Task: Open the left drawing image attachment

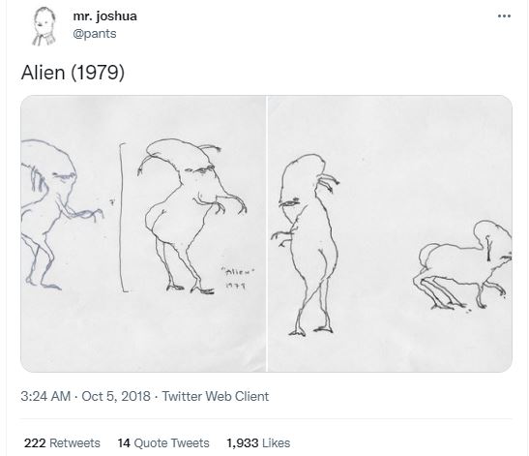Action: (143, 233)
